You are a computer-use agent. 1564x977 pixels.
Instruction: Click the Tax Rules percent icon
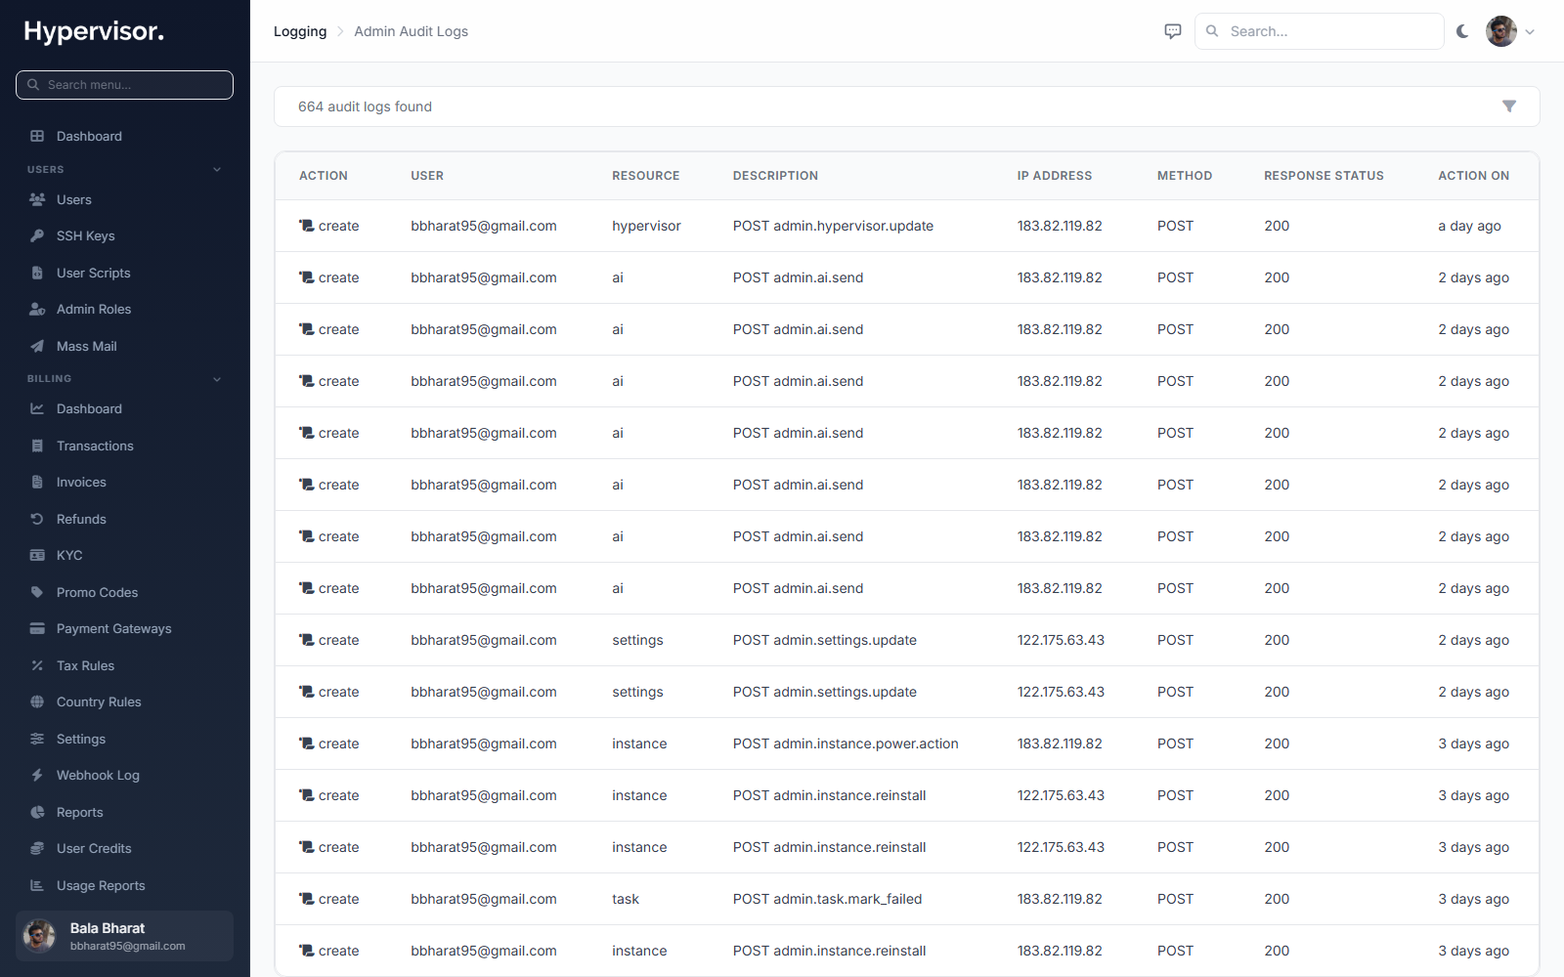click(x=37, y=665)
